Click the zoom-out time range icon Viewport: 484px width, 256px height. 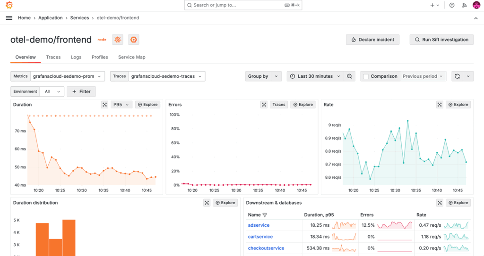click(x=349, y=76)
